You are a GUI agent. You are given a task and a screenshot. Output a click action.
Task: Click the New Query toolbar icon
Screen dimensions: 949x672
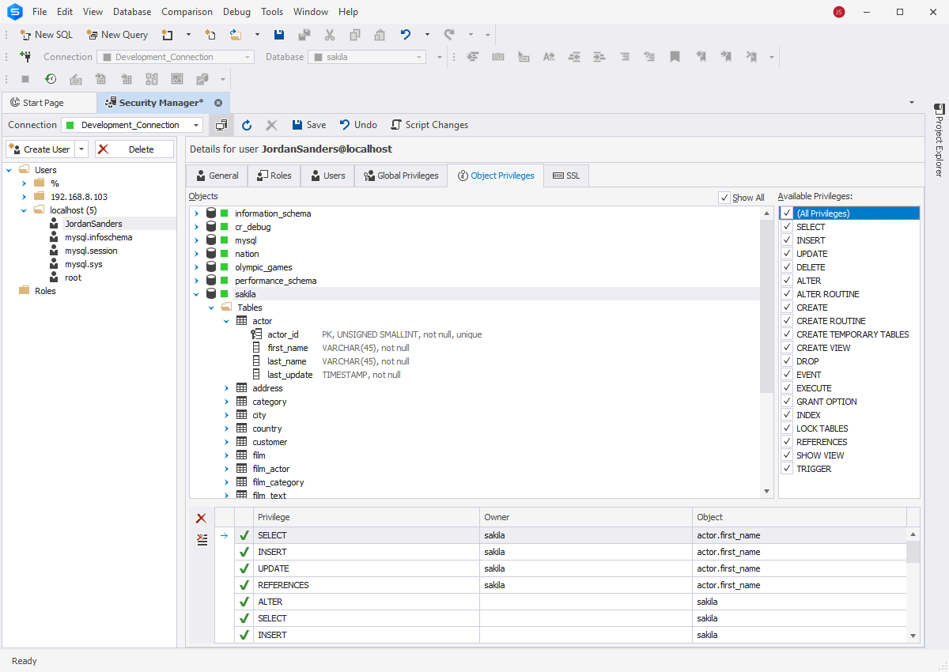tap(92, 35)
